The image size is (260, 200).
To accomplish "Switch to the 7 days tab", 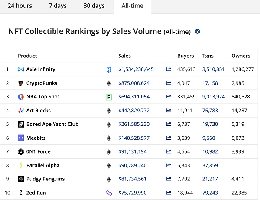I will [57, 6].
